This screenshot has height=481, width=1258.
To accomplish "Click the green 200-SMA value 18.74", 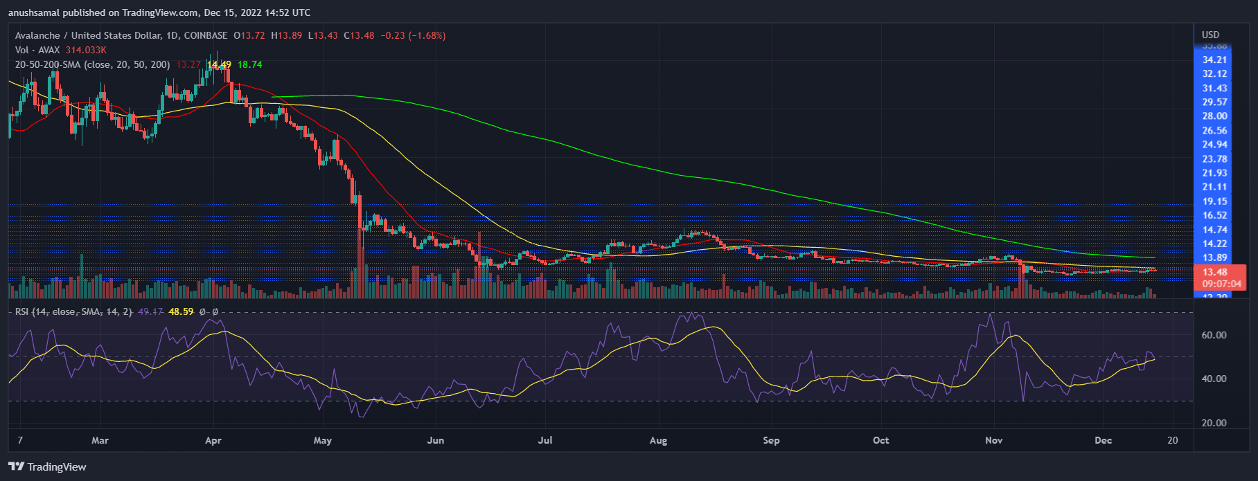I will 249,64.
